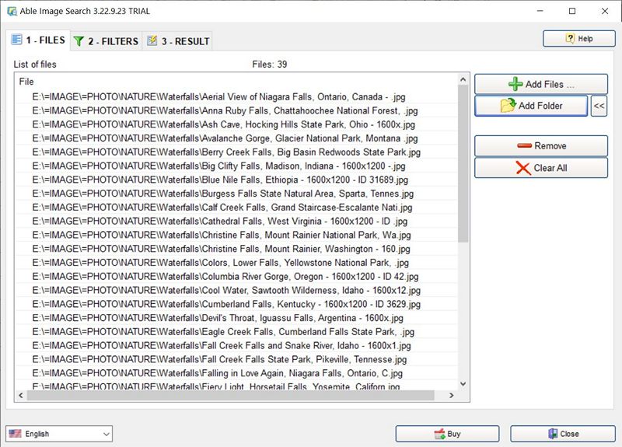Collapse side panel with << button
The width and height of the screenshot is (622, 447).
tap(599, 106)
